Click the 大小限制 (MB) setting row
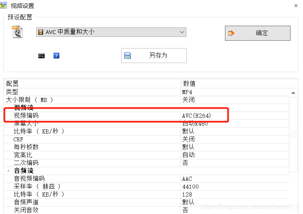 coord(29,100)
